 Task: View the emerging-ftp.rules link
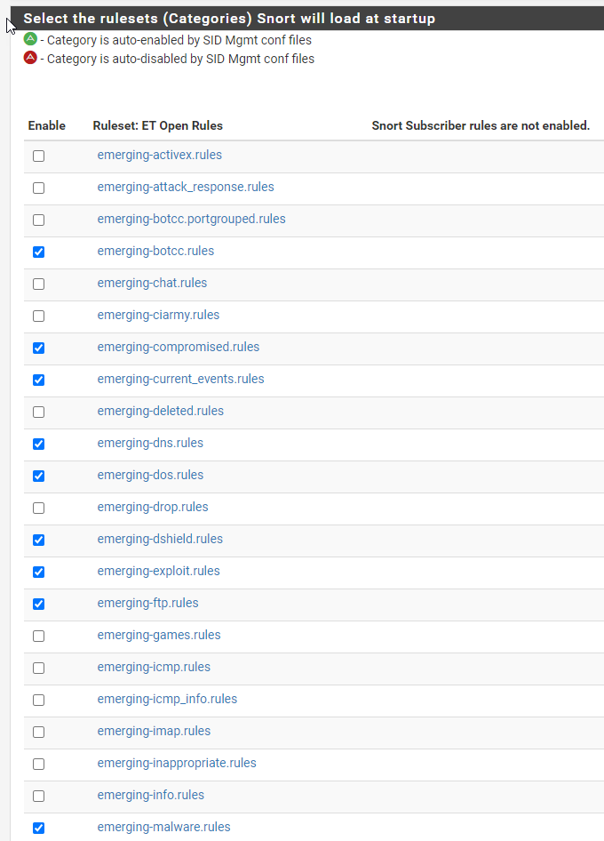tap(147, 604)
